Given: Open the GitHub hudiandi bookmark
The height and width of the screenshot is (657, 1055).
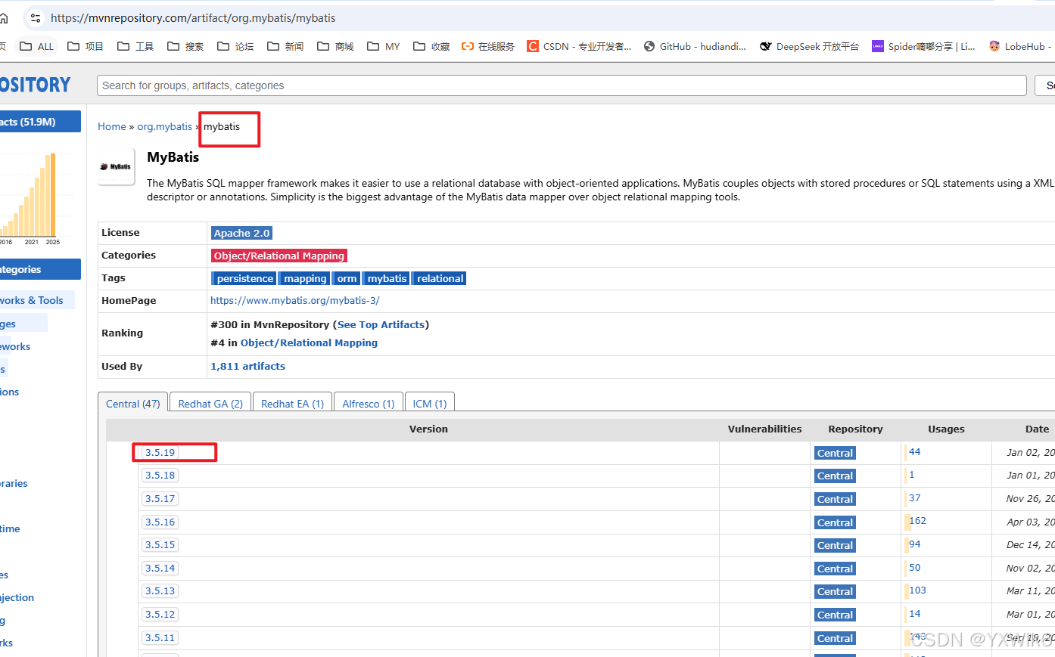Looking at the screenshot, I should 695,46.
